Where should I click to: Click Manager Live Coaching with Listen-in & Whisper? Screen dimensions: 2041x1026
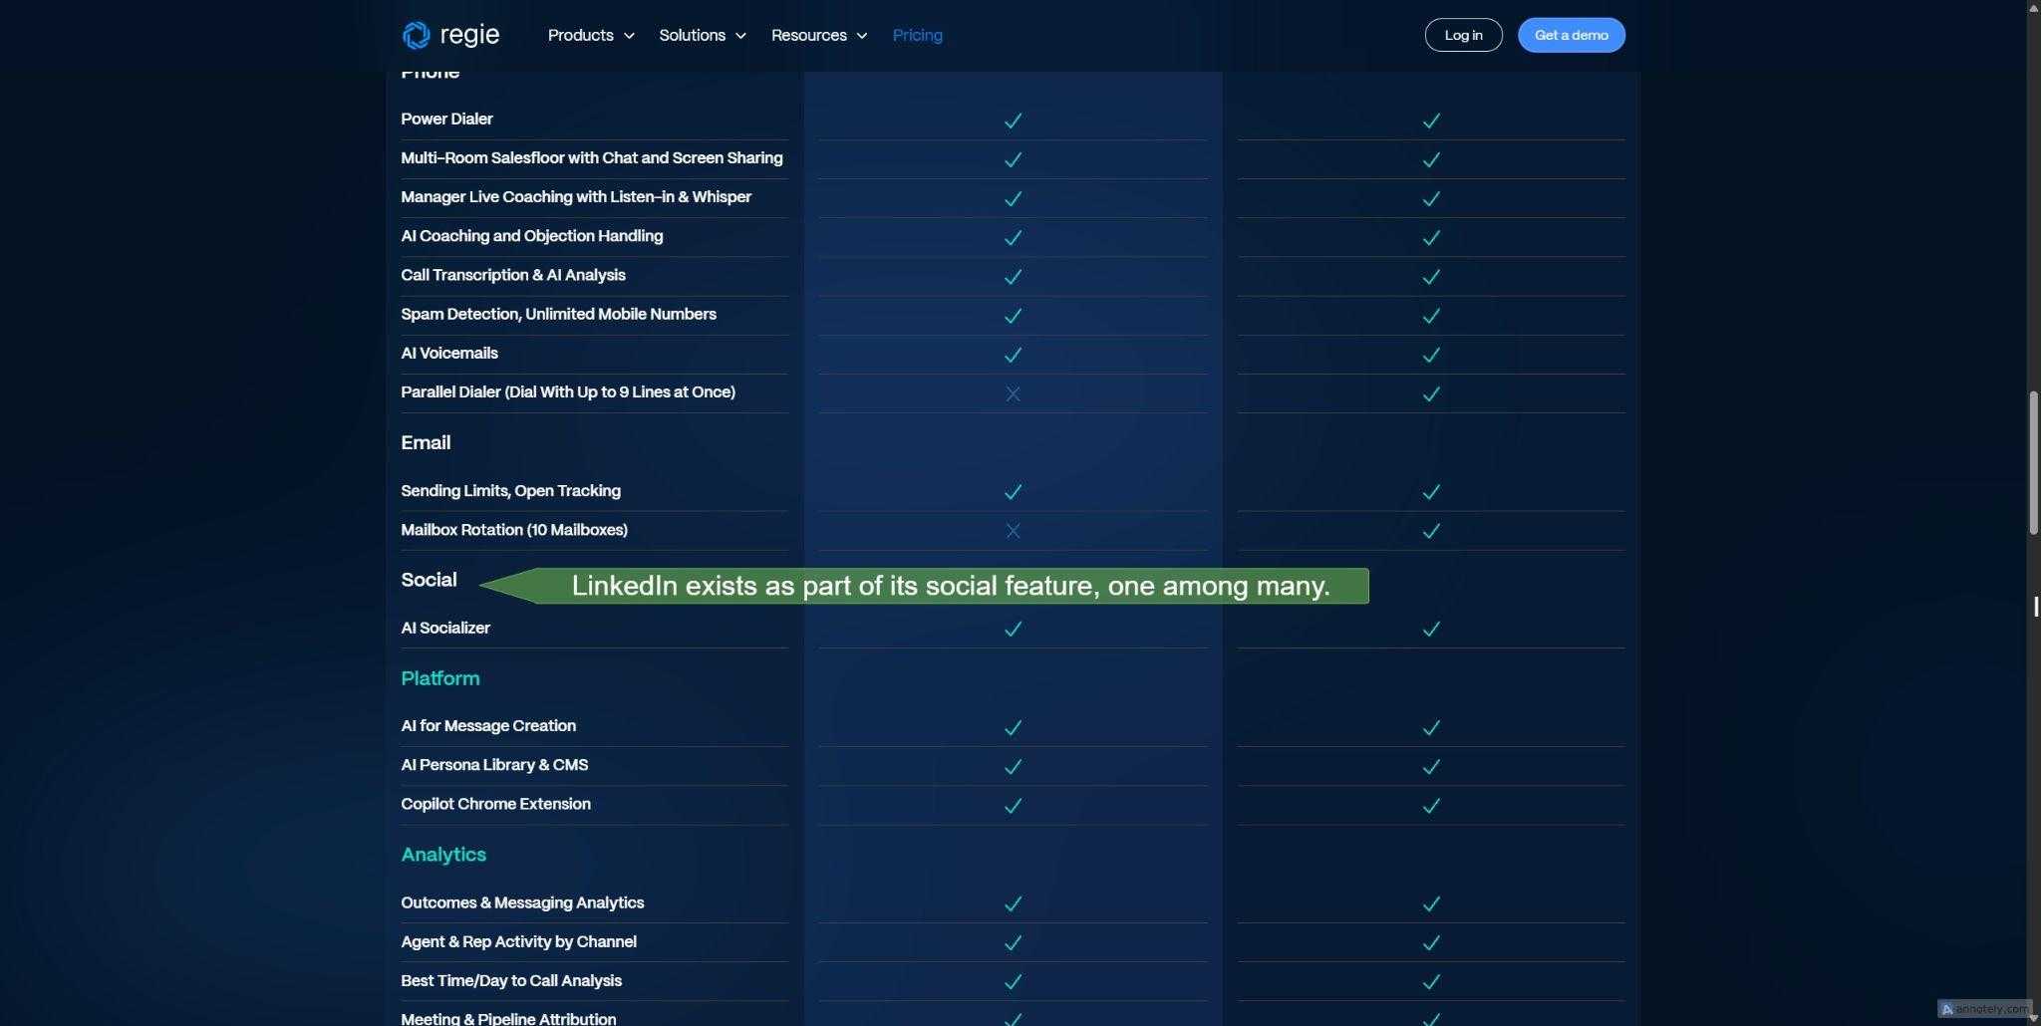[x=576, y=196]
